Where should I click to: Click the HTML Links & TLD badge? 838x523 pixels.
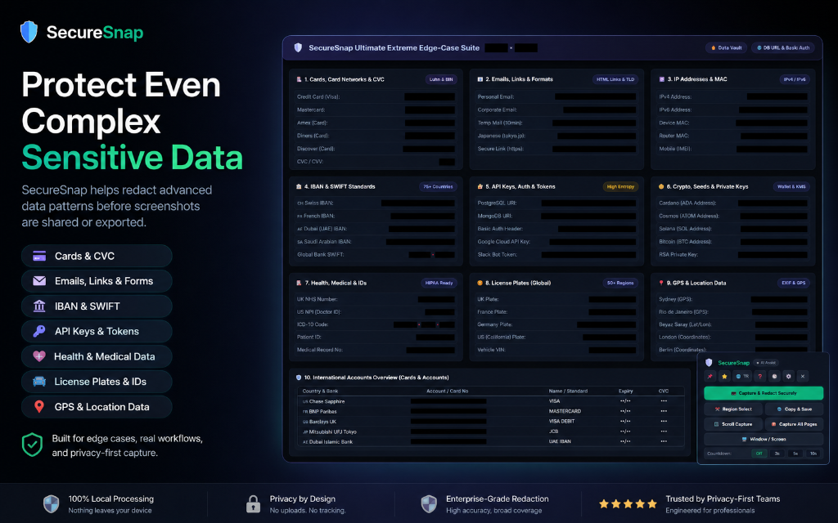coord(615,79)
